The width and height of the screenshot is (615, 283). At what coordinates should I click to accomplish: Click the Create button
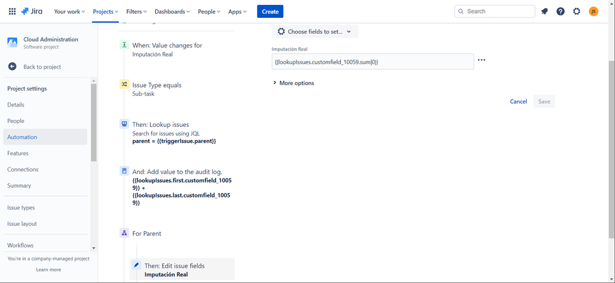(x=271, y=11)
